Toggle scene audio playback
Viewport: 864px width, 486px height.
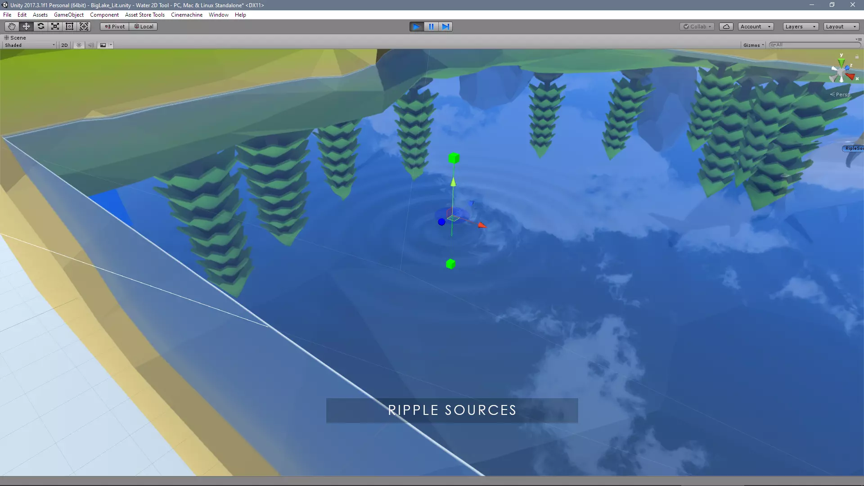click(91, 45)
